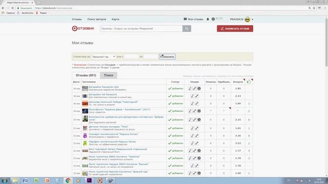Image resolution: width=328 pixels, height=184 pixels.
Task: Click the PRAVDA36 user avatar
Action: pyautogui.click(x=247, y=19)
